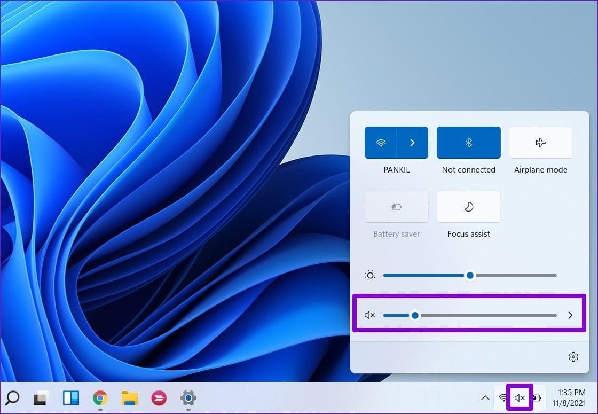Toggle Wi-Fi off in quick settings
The height and width of the screenshot is (414, 598).
381,143
